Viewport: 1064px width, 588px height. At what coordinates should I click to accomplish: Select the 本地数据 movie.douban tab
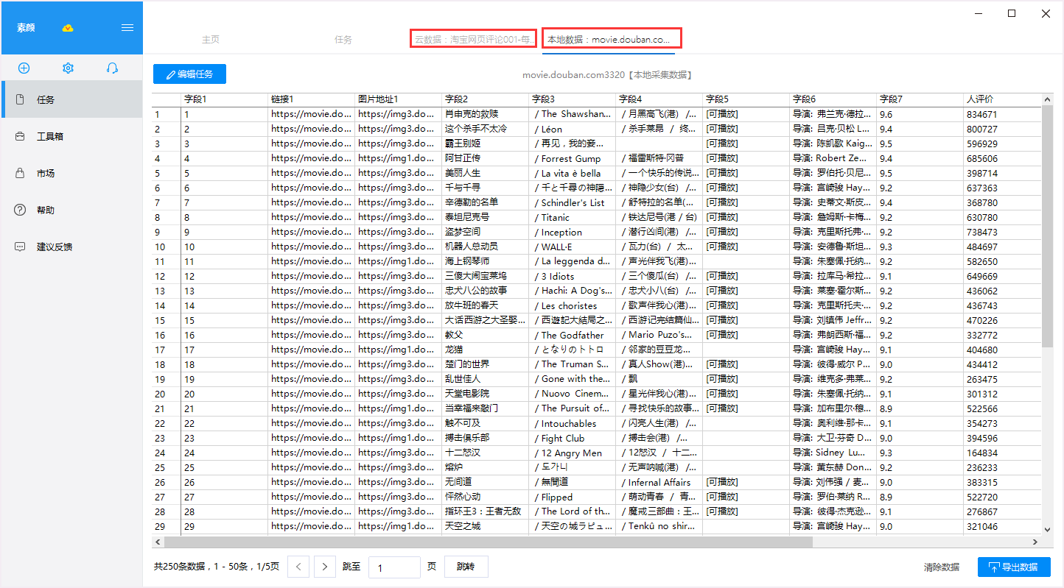pyautogui.click(x=611, y=40)
